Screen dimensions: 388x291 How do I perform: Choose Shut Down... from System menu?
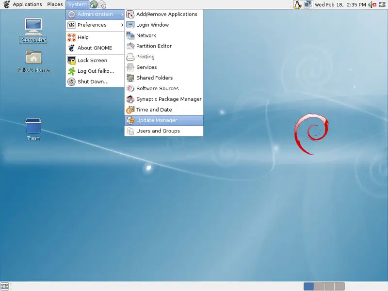pos(95,81)
